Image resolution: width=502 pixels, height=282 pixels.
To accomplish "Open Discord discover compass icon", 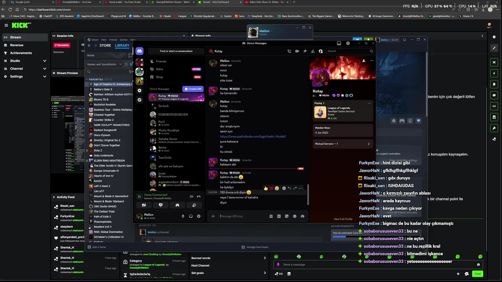I will pyautogui.click(x=139, y=100).
